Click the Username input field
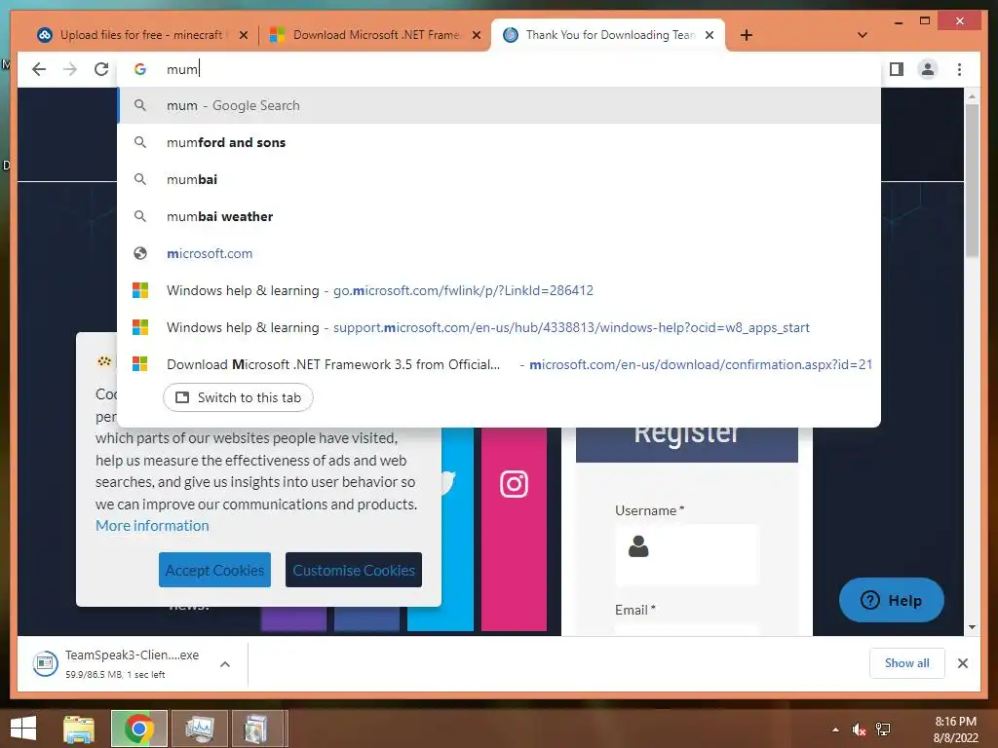This screenshot has width=998, height=748. tap(687, 554)
